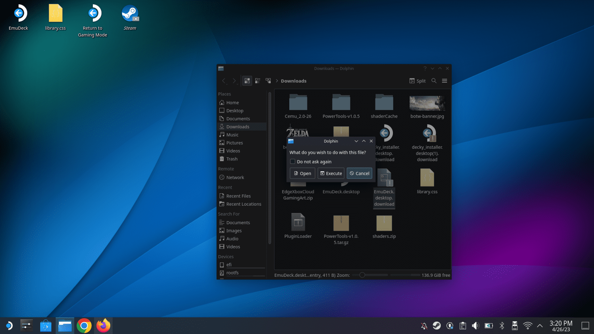Adjust the Zoom slider in the status bar

click(362, 275)
